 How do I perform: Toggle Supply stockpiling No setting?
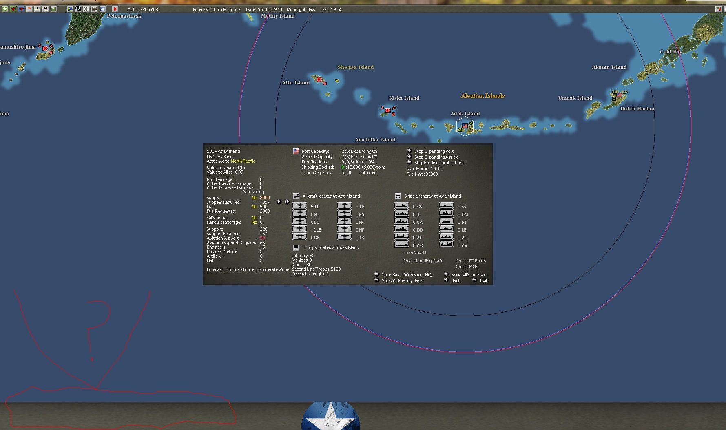tap(254, 198)
